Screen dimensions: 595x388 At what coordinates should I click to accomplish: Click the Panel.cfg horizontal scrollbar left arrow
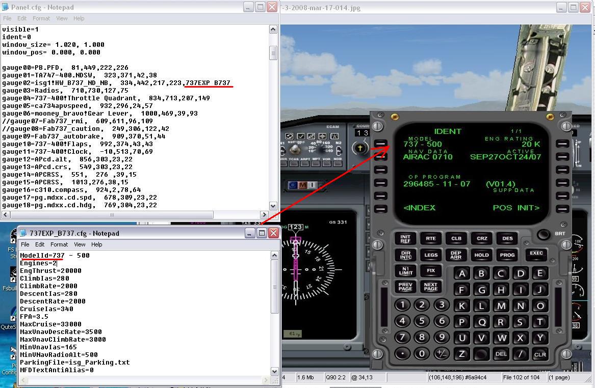pyautogui.click(x=5, y=214)
